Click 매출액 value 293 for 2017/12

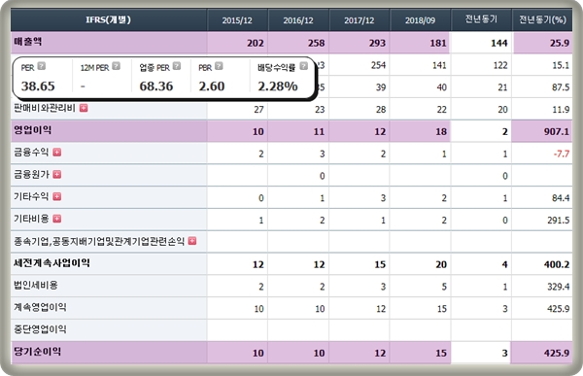(x=377, y=43)
